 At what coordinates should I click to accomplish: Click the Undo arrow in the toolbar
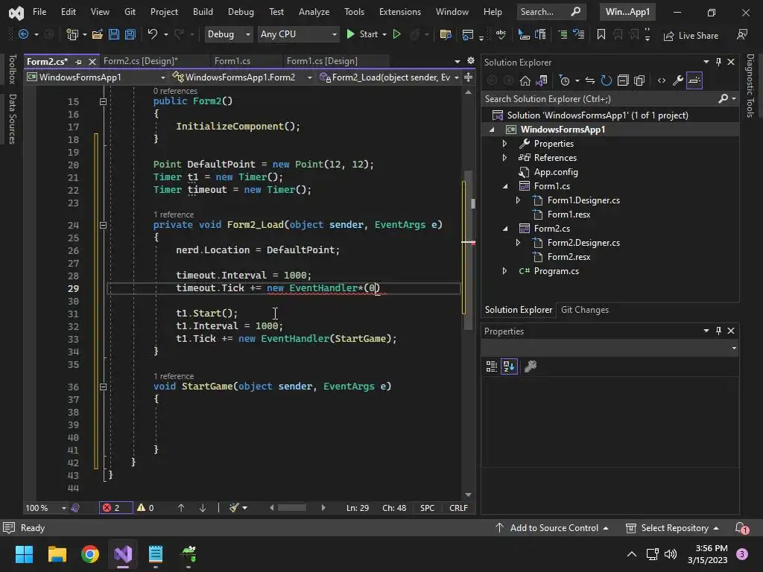tap(153, 34)
